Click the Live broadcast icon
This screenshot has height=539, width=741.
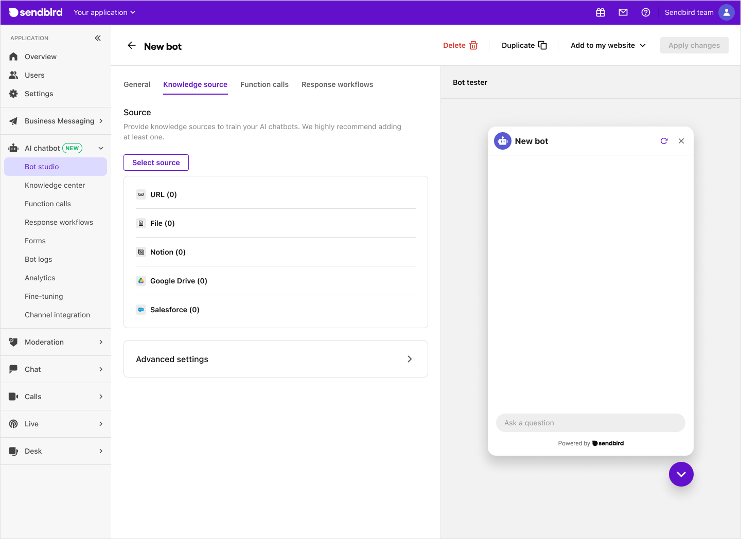coord(13,424)
